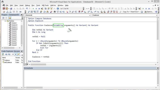Click the ParamArray keyword in the code
Viewport: 160px width, 90px height.
(x=58, y=25)
